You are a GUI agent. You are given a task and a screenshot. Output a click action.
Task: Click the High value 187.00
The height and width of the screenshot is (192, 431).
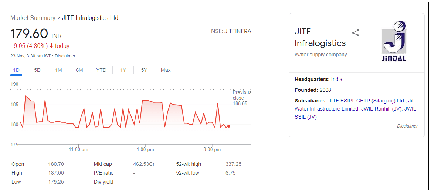[x=56, y=173]
